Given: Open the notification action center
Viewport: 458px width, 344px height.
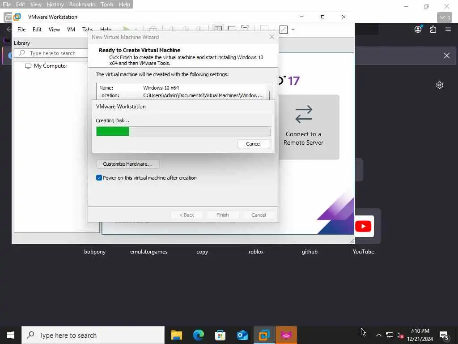Looking at the screenshot, I should 444,335.
